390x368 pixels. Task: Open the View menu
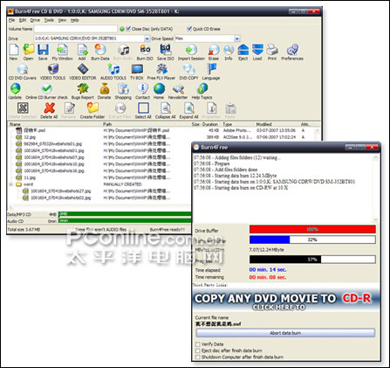tap(62, 20)
